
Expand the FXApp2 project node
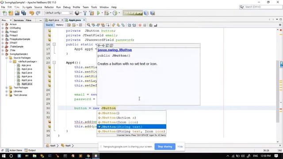coord(3,31)
